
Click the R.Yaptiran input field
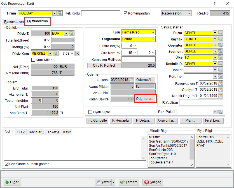click(x=201, y=103)
